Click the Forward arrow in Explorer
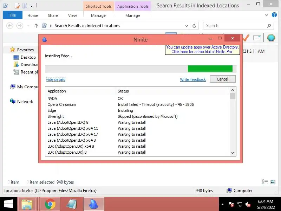The height and width of the screenshot is (211, 281). pyautogui.click(x=20, y=26)
